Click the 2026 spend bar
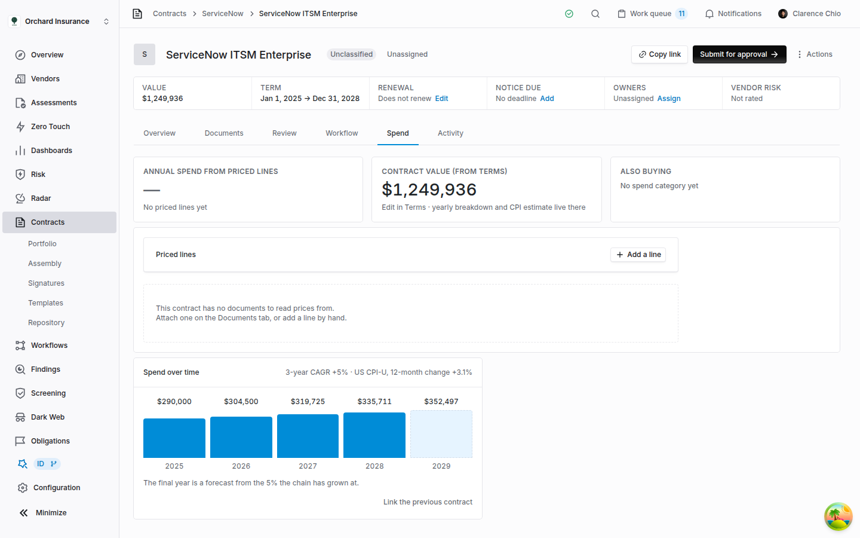Viewport: 860px width, 538px height. pos(241,437)
